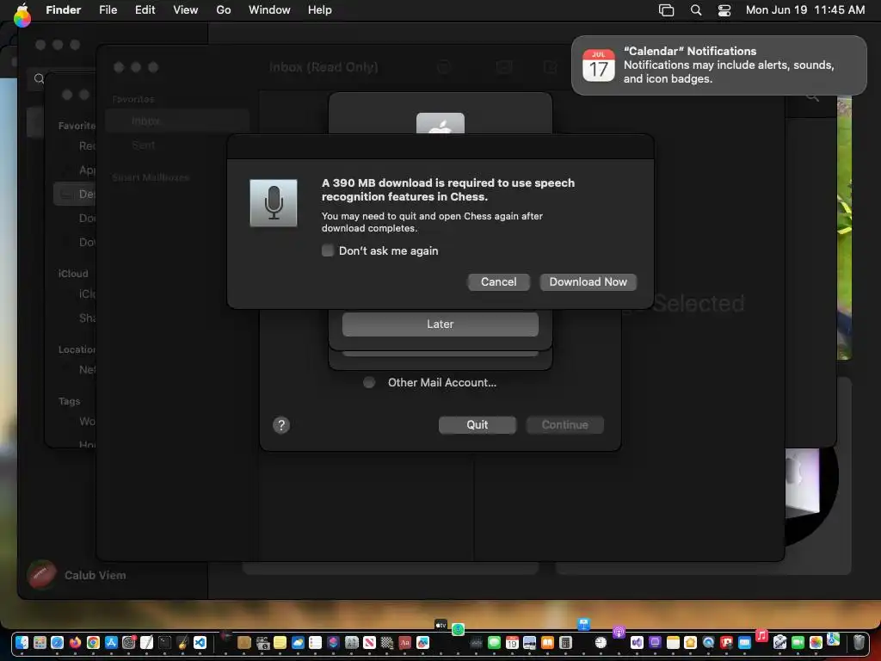This screenshot has height=661, width=881.
Task: Click the Later button
Action: 440,324
